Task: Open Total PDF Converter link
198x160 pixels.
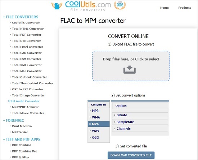Action: [x=27, y=35]
